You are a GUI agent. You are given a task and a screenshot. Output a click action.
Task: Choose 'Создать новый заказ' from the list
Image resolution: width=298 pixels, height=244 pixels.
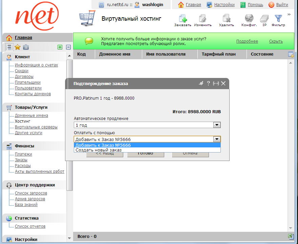point(98,150)
